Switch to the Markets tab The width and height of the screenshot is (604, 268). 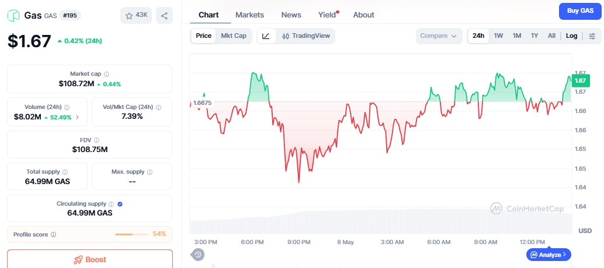click(249, 15)
